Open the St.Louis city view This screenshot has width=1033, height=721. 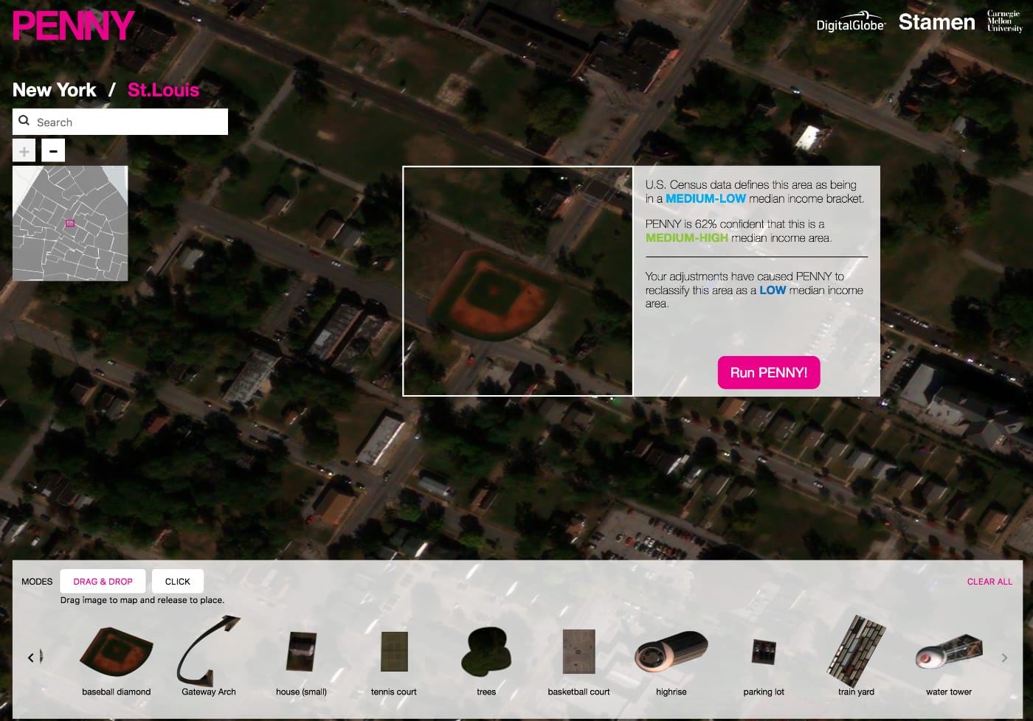tap(162, 90)
